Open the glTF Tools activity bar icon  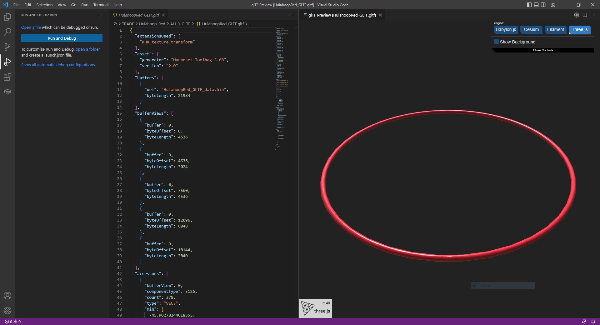(x=7, y=92)
